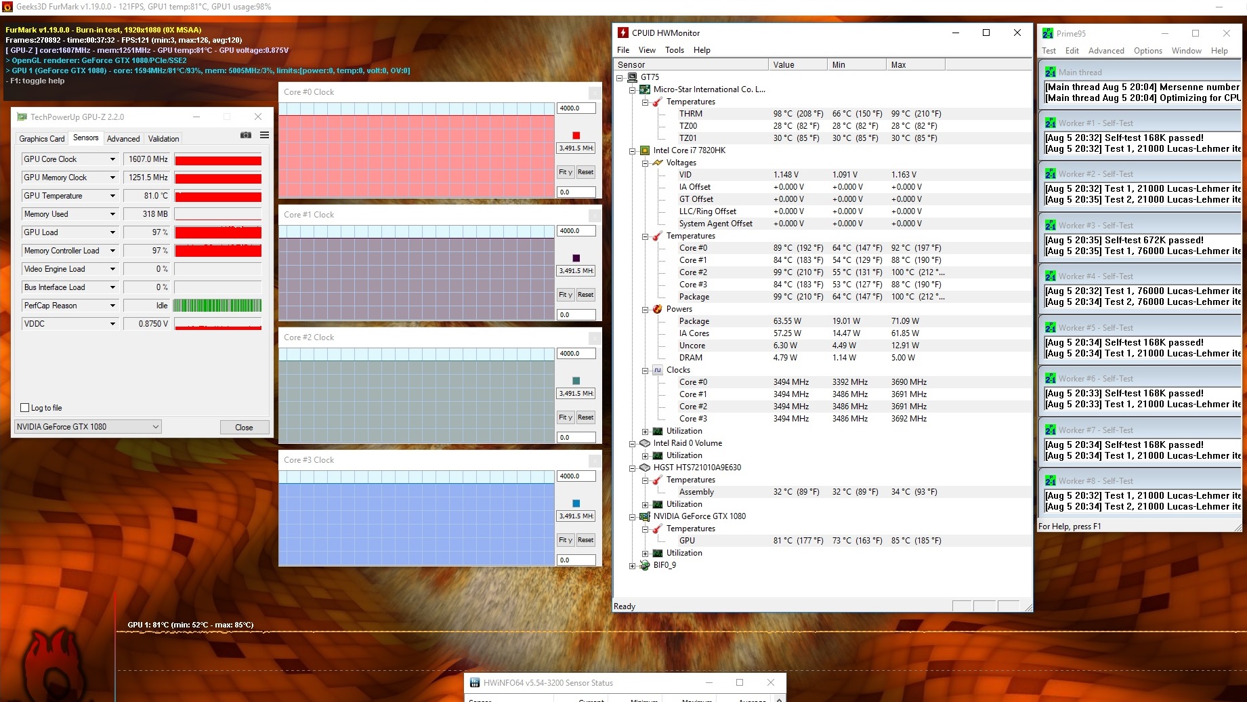
Task: Click the Intel Core i7 7820HK chip icon
Action: pyautogui.click(x=645, y=150)
